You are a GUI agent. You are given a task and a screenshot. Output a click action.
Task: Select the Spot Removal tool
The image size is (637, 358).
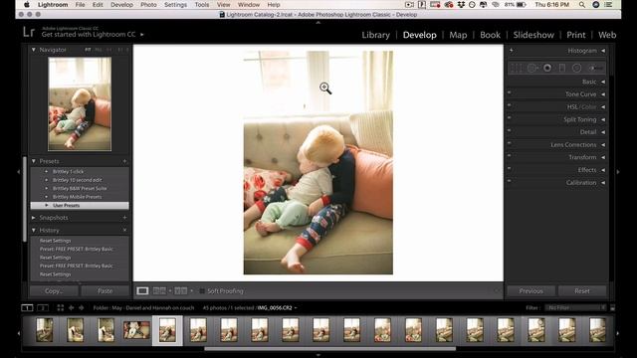click(x=532, y=68)
